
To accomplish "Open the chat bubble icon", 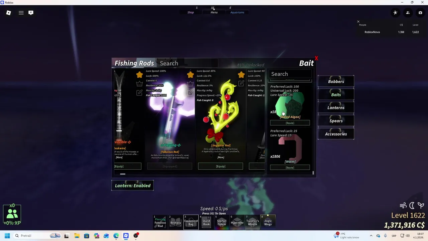I will (31, 13).
